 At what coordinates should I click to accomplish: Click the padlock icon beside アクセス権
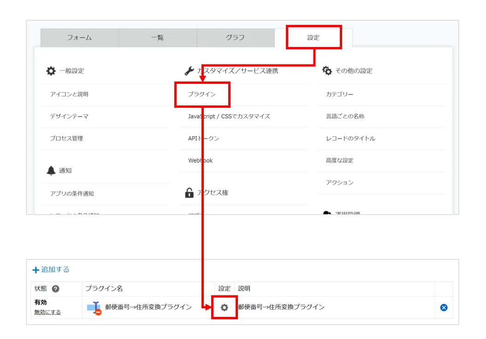[190, 193]
